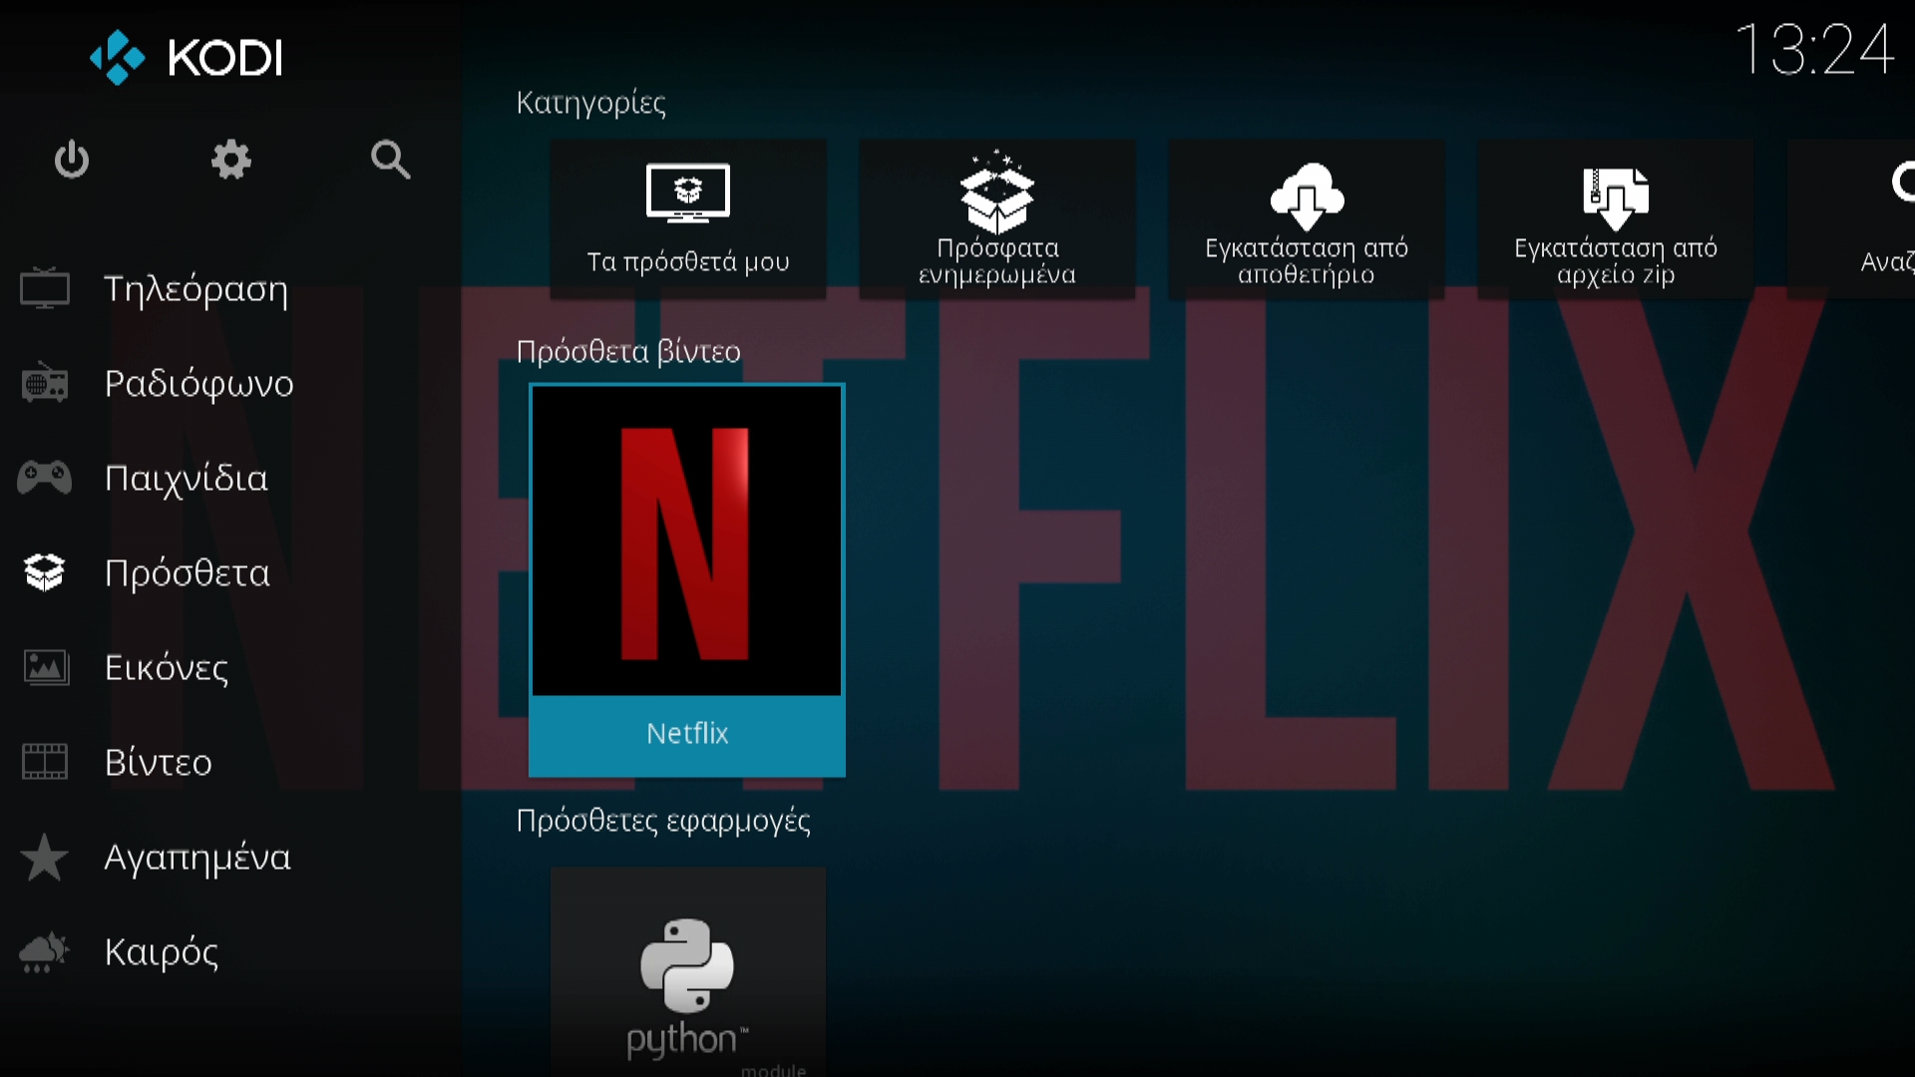Go to Ραδιόφωνο menu item

(x=198, y=384)
